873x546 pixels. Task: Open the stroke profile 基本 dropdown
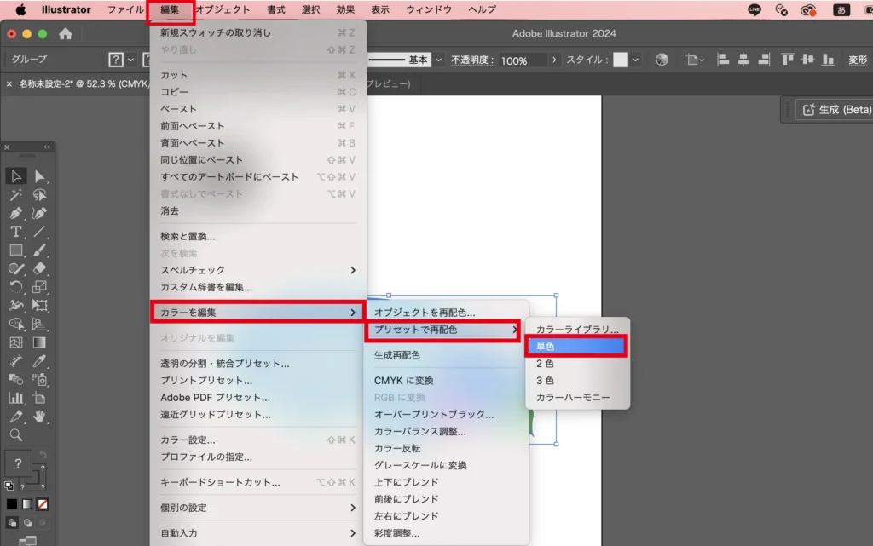pos(439,60)
